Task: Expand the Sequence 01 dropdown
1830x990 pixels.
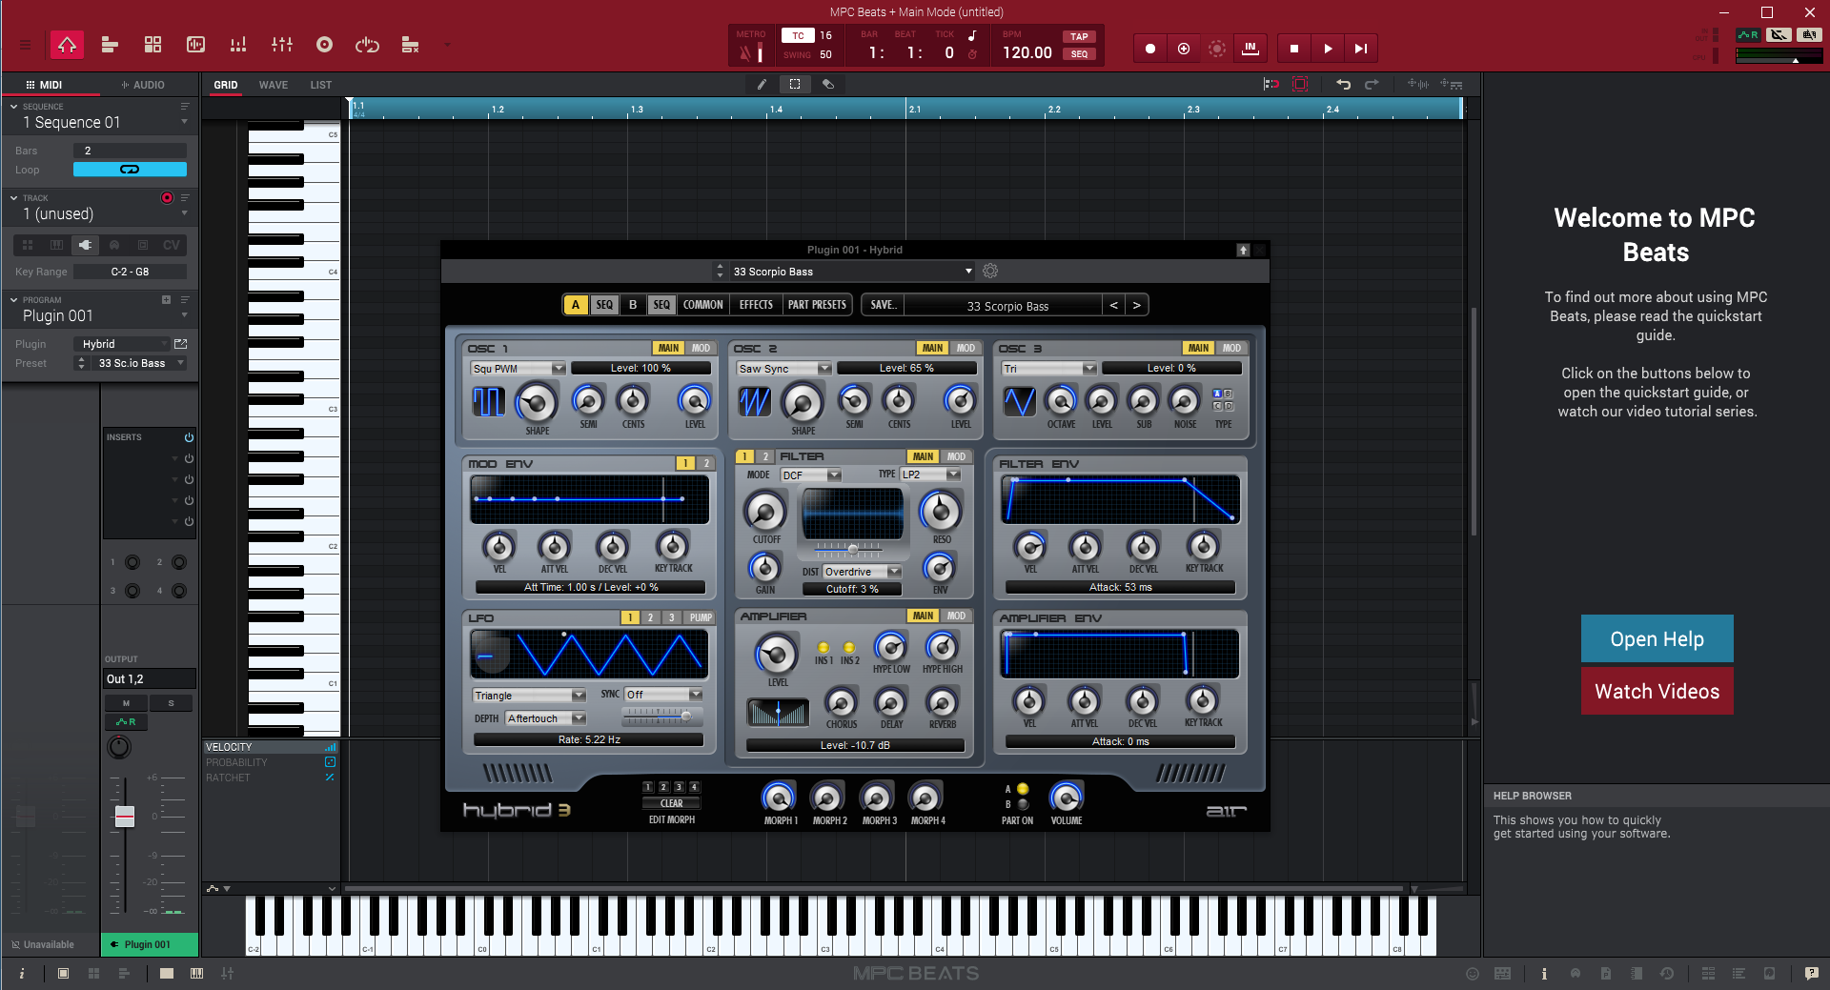Action: 184,122
